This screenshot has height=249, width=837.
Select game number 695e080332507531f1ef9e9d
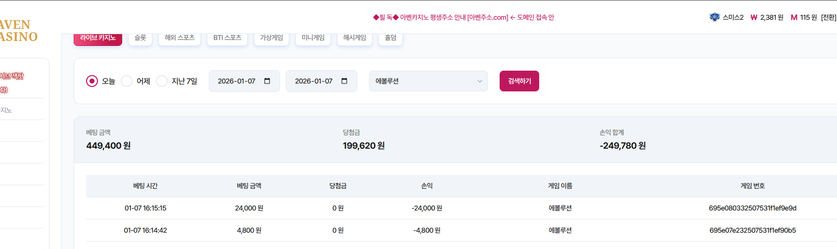click(x=752, y=208)
